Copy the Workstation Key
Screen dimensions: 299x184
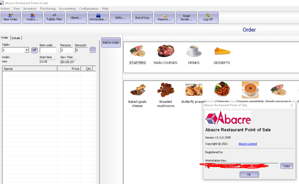pyautogui.click(x=286, y=166)
